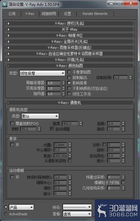
Task: Enable the 钳制输出 checkbox
Action: tap(69, 78)
